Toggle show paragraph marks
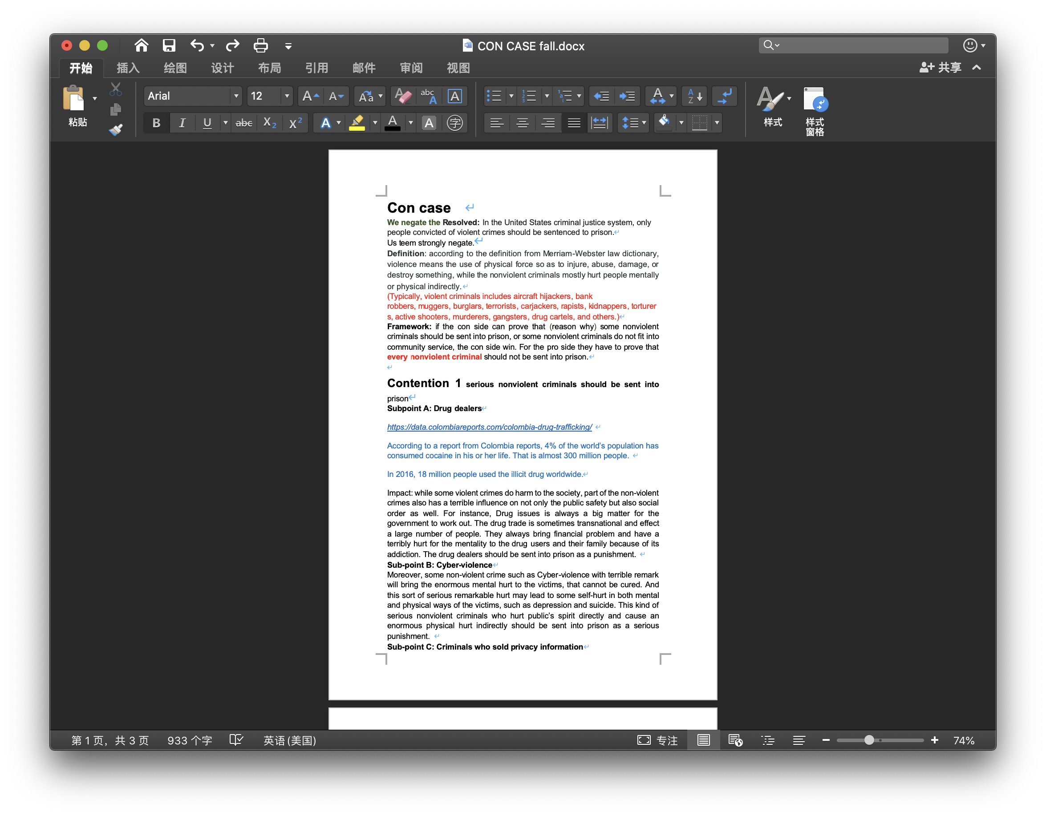Screen dimensions: 1046x816 [x=725, y=96]
